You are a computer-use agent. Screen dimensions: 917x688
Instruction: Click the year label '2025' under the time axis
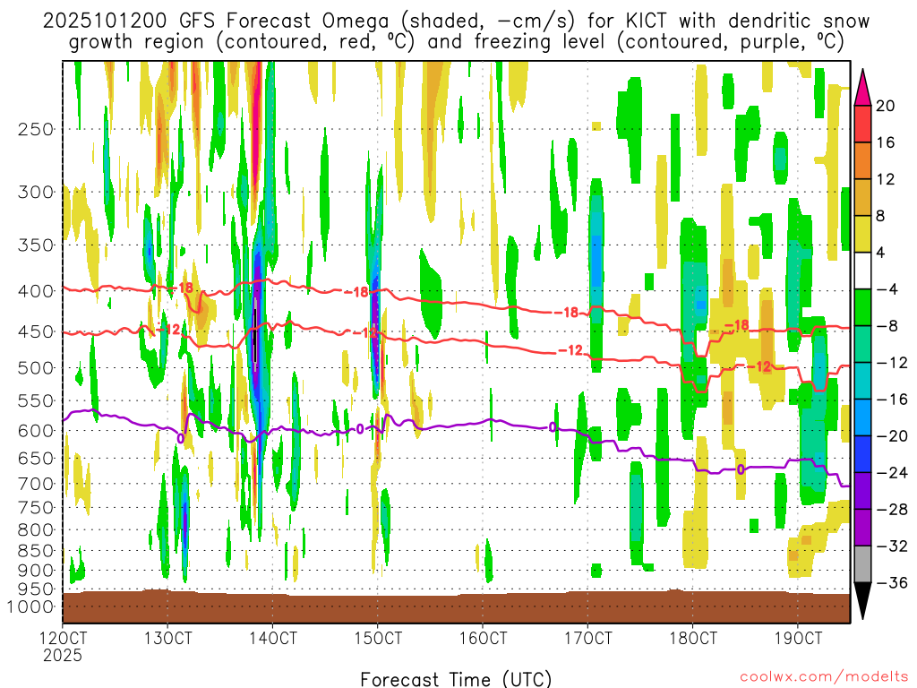coord(63,655)
